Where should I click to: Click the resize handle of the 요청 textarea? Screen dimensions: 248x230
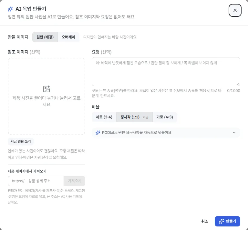[238, 84]
